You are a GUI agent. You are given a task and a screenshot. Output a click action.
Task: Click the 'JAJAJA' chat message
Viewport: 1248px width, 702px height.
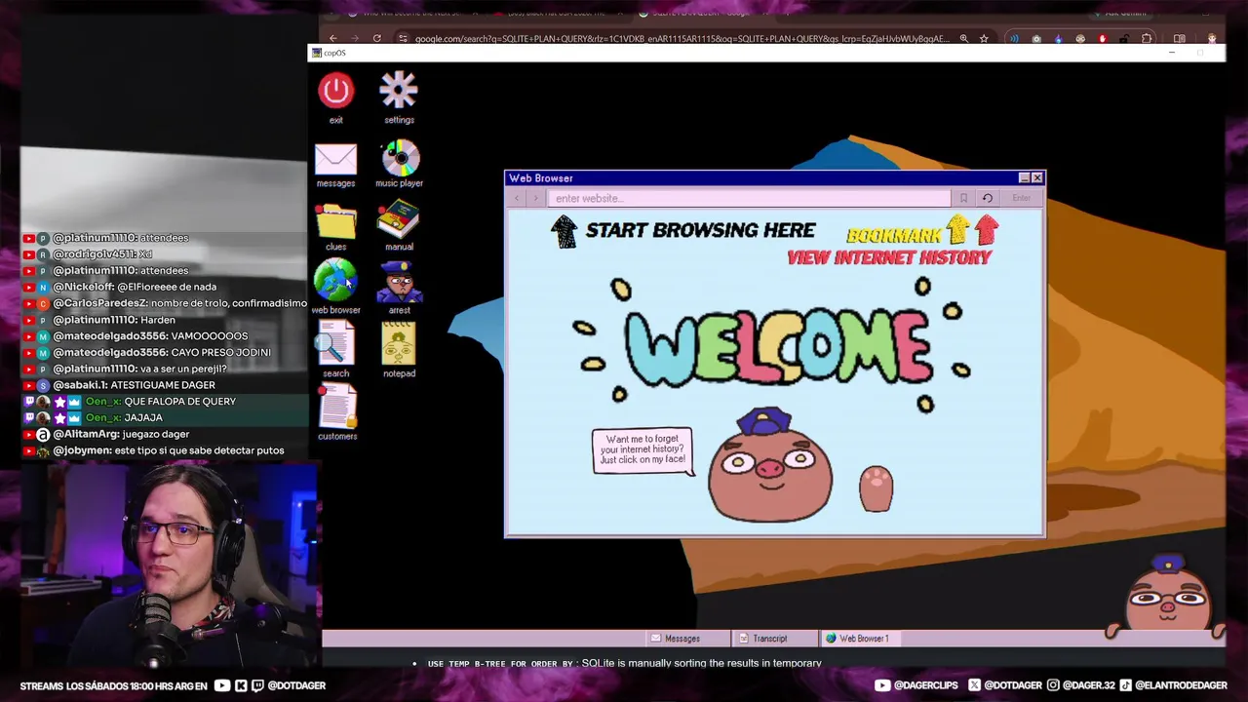pyautogui.click(x=143, y=417)
